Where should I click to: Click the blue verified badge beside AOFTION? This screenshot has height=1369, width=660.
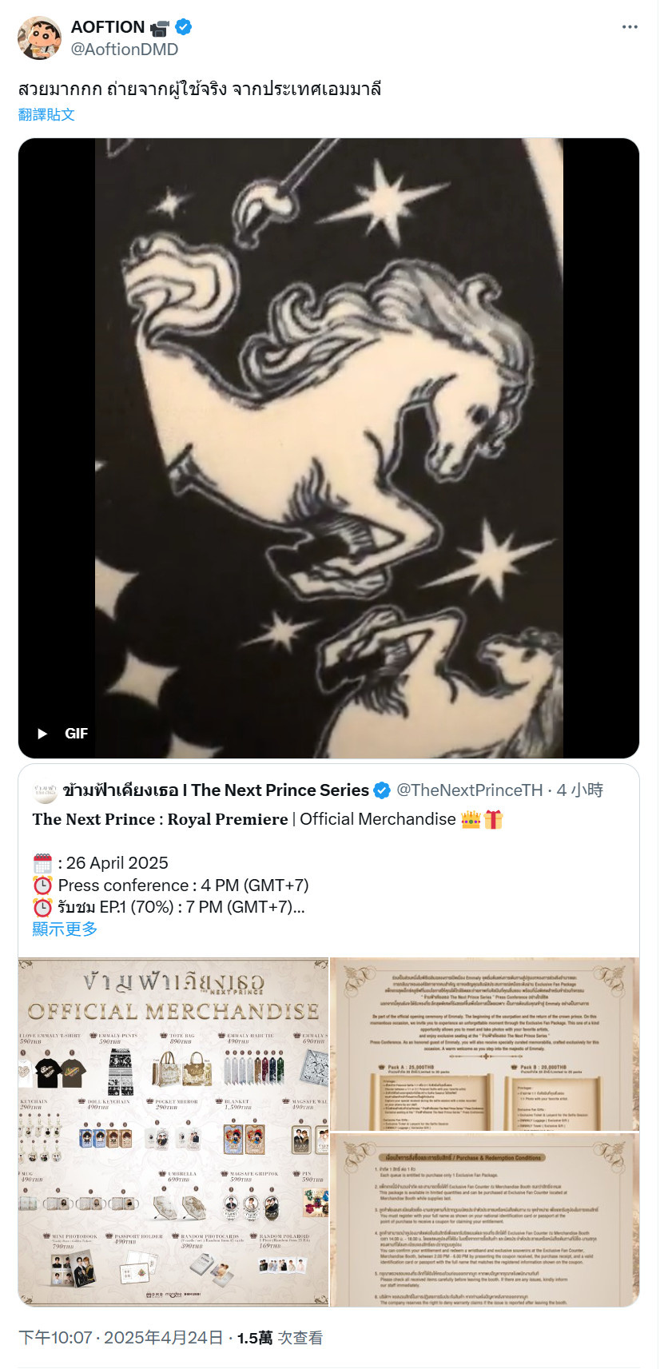pos(184,27)
